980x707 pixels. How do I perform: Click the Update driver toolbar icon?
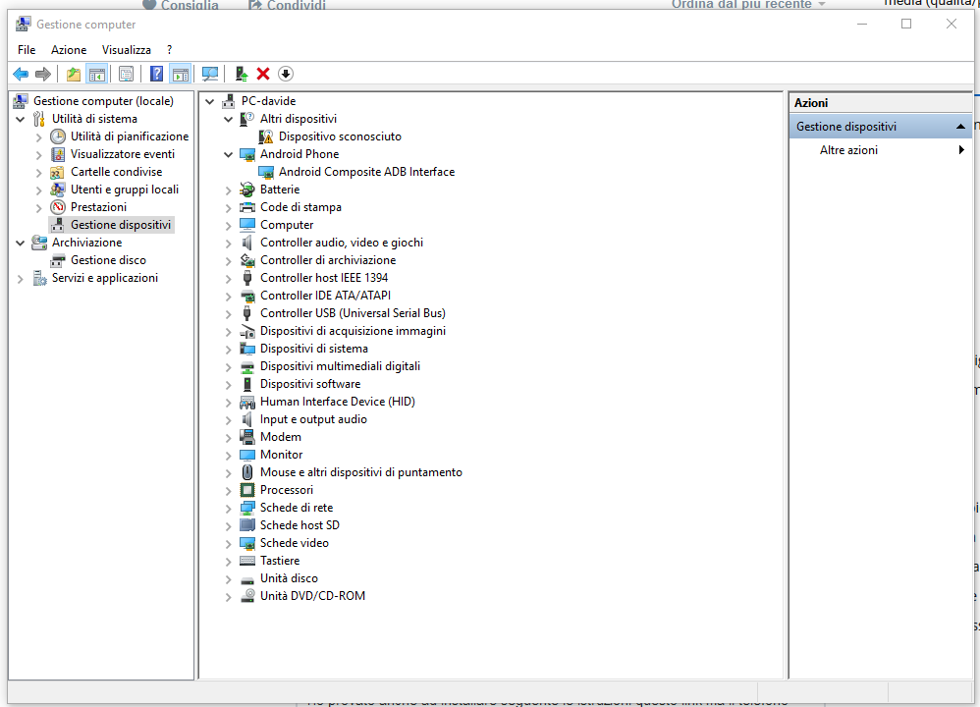pyautogui.click(x=242, y=74)
